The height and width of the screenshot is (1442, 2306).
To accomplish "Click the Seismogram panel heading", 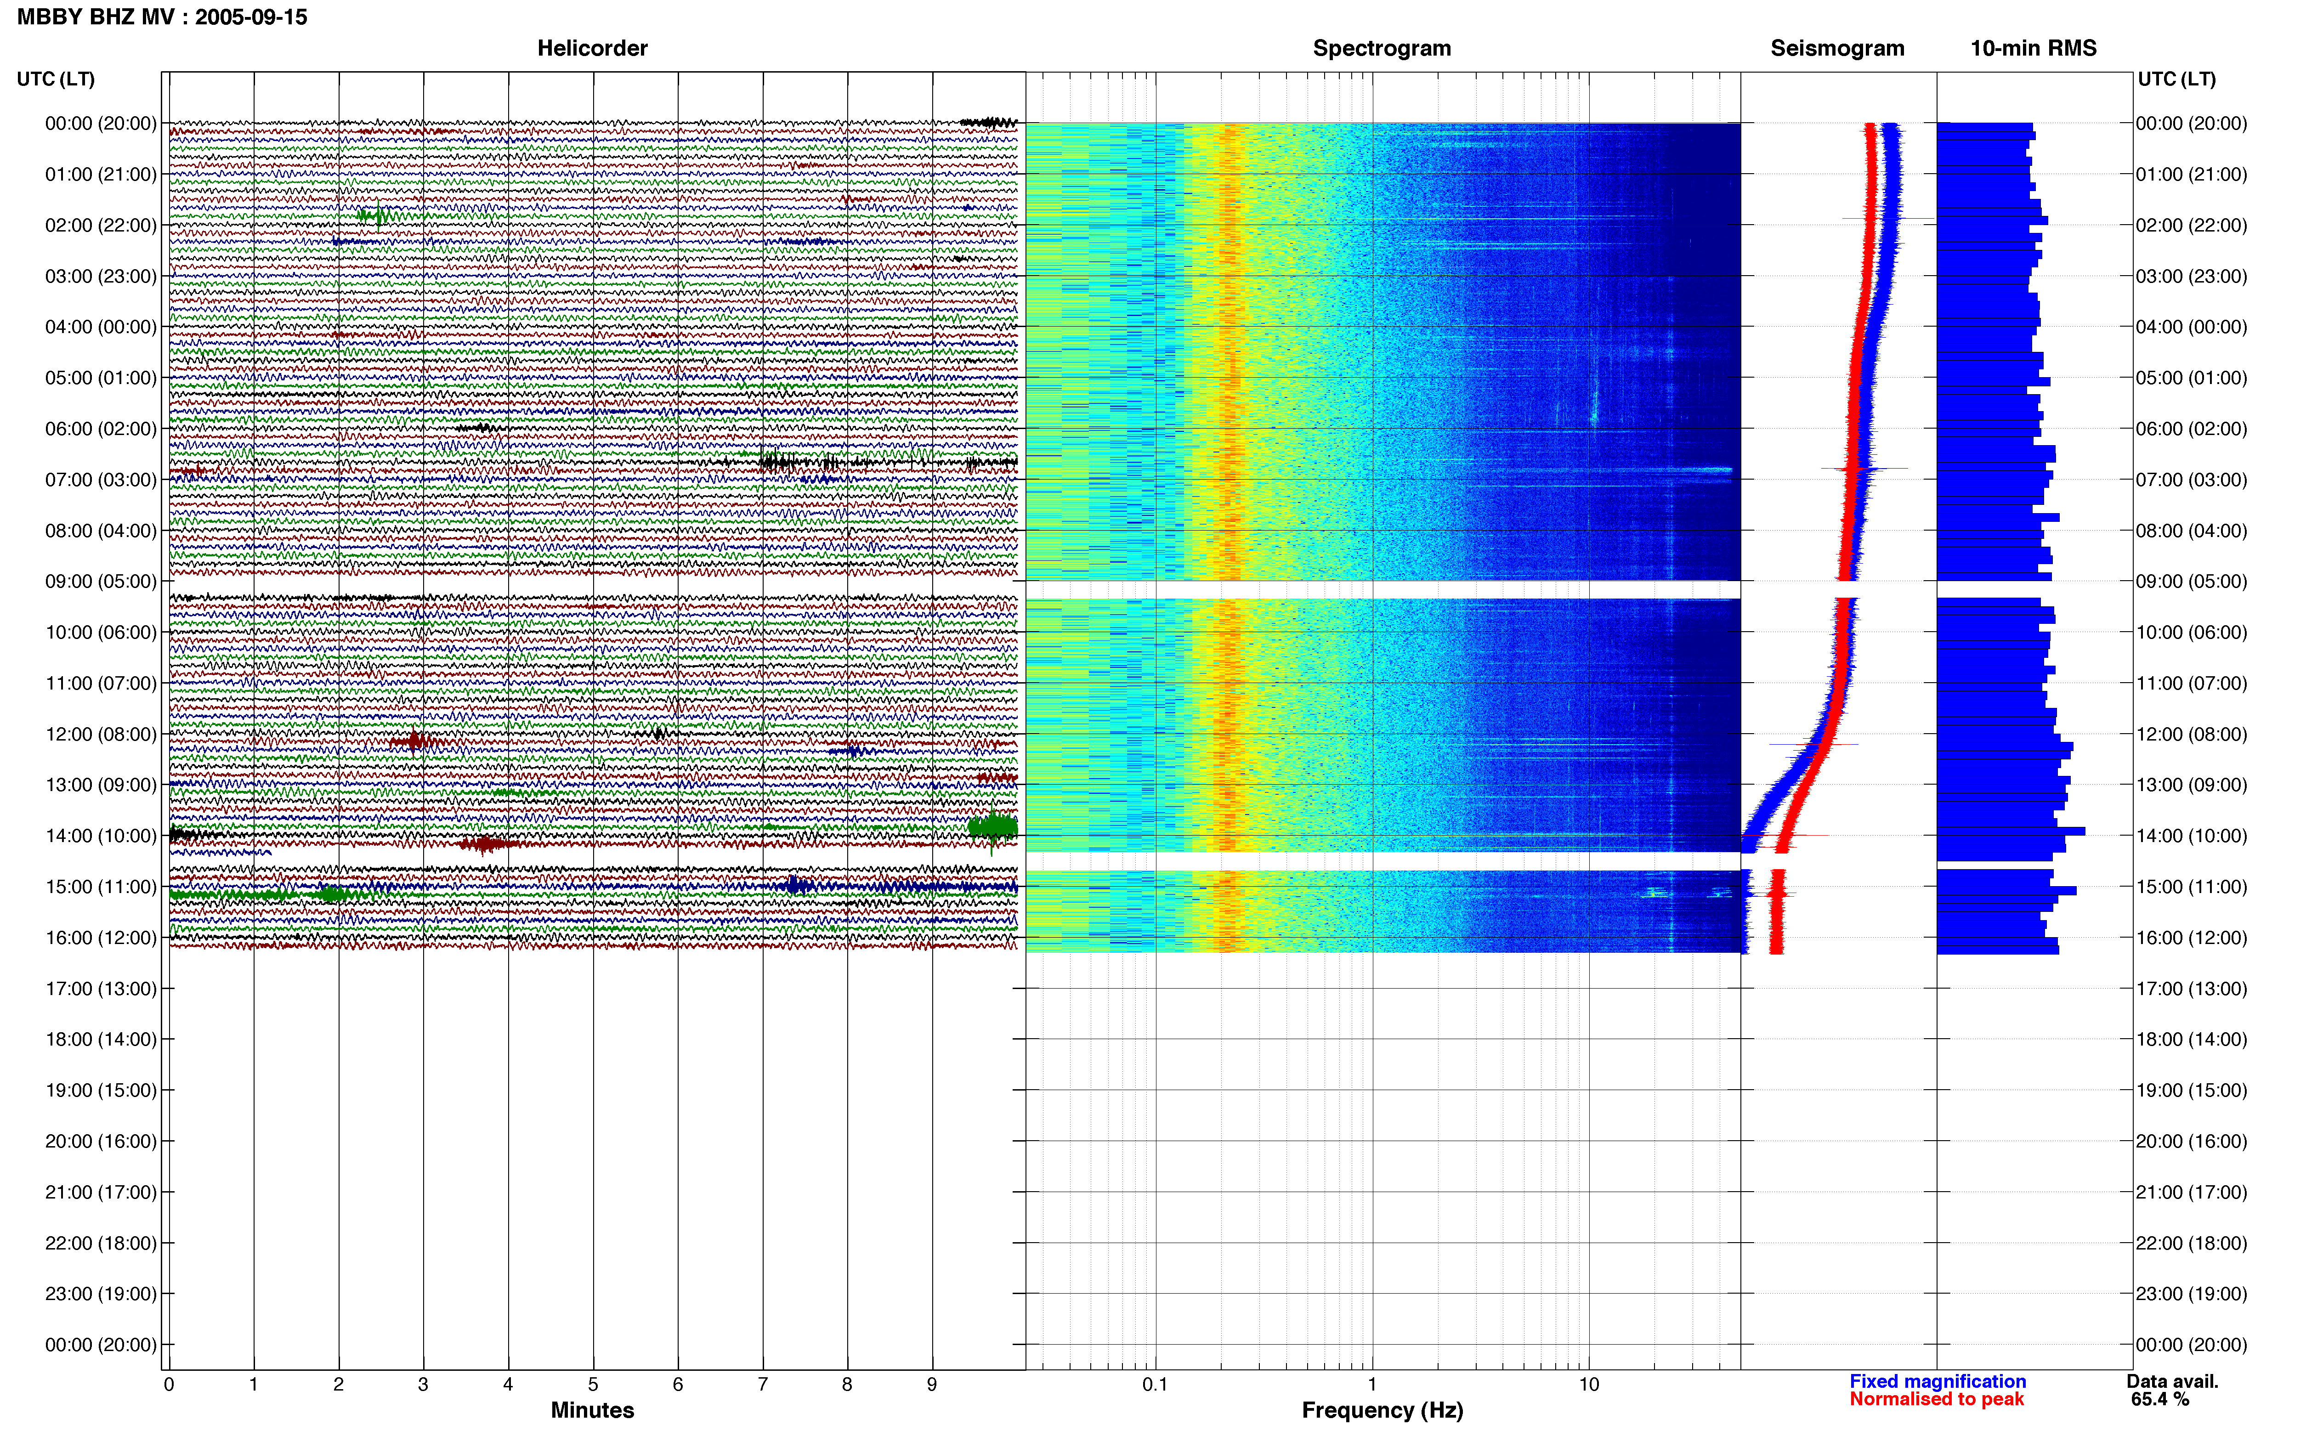I will point(1837,48).
